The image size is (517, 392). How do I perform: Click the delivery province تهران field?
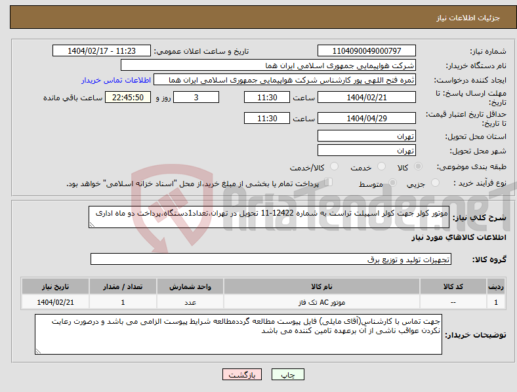coord(367,136)
